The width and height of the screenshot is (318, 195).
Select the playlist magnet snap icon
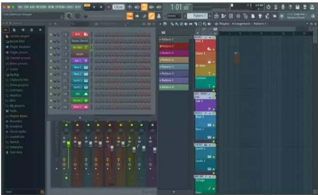tap(165, 24)
